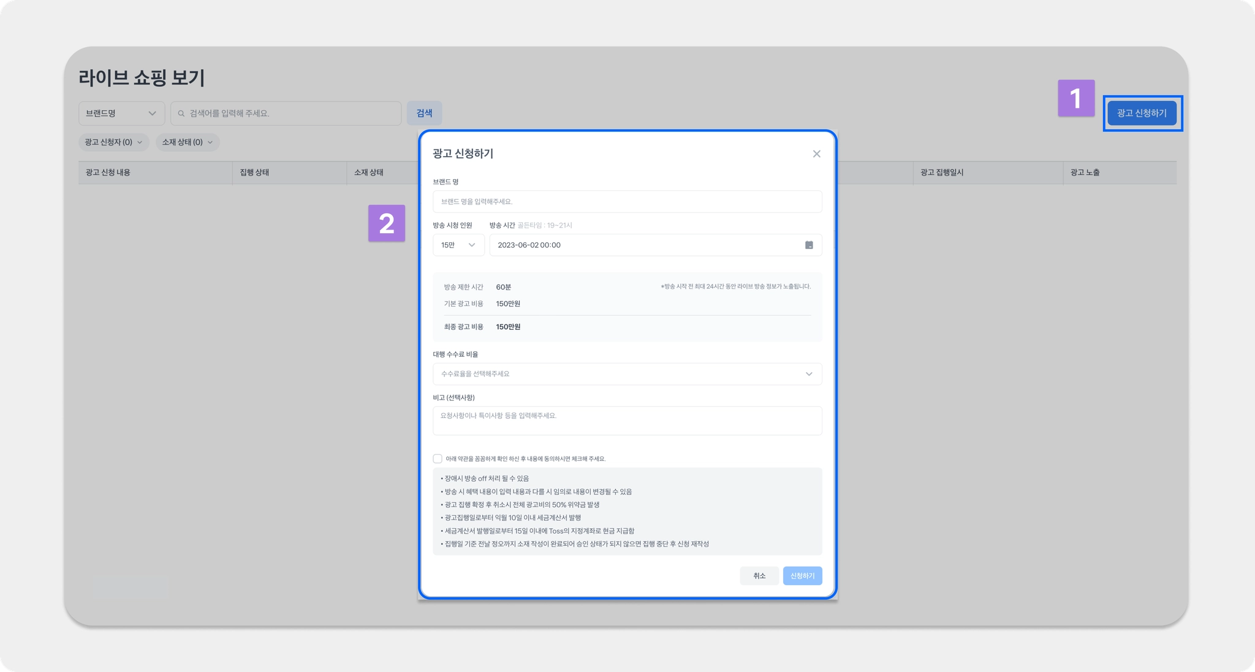The width and height of the screenshot is (1255, 672).
Task: Click the 광고 노출 column header
Action: [x=1085, y=173]
